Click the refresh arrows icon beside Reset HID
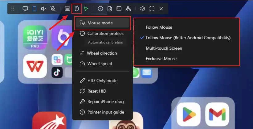This screenshot has width=253, height=129. pyautogui.click(x=82, y=91)
